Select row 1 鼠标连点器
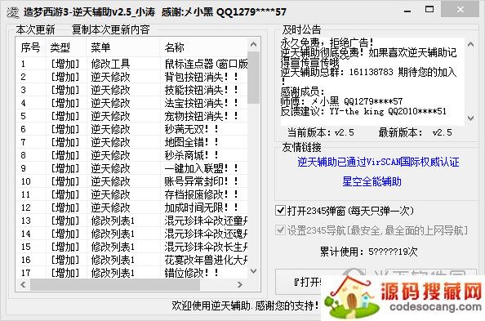 pos(132,64)
